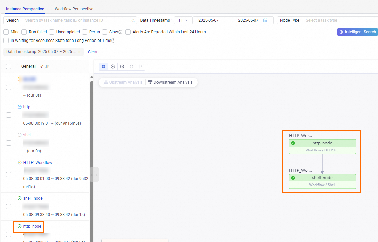Click green status icon on shell_node graph node
The width and height of the screenshot is (378, 242).
[293, 178]
